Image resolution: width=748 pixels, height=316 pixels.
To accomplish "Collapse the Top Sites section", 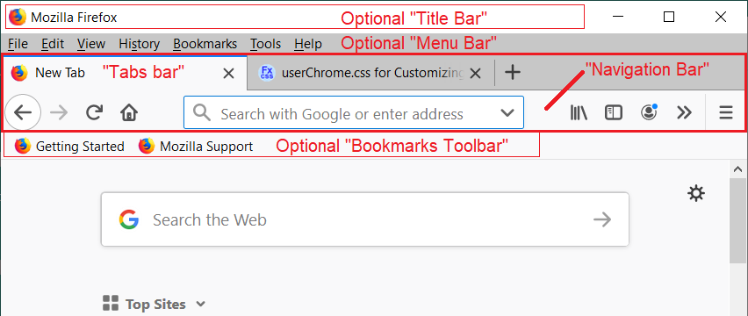I will point(201,304).
